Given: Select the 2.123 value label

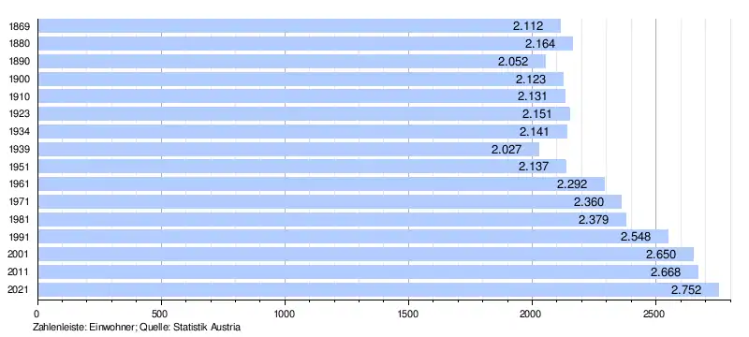Looking at the screenshot, I should pos(530,79).
